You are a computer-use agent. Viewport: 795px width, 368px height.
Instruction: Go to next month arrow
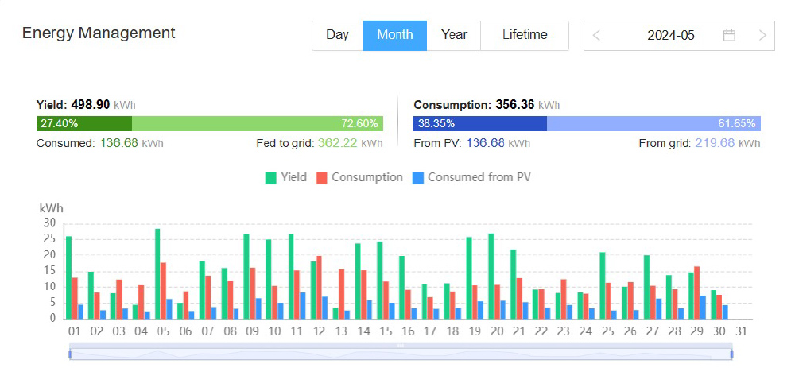[762, 35]
